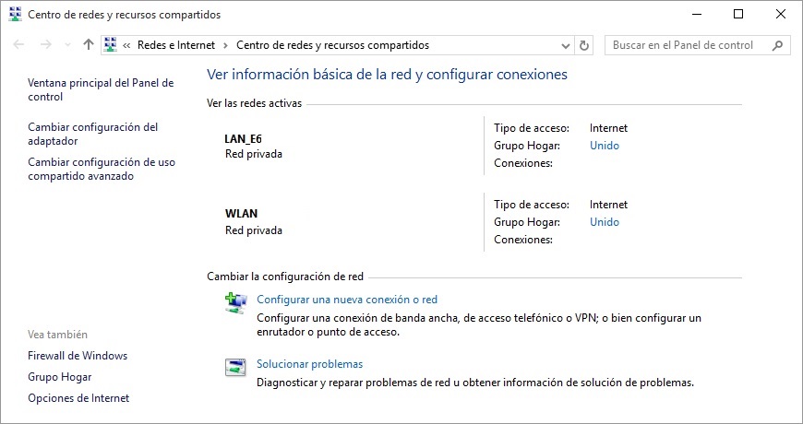Open Ventana principal del Panel de control

(101, 89)
